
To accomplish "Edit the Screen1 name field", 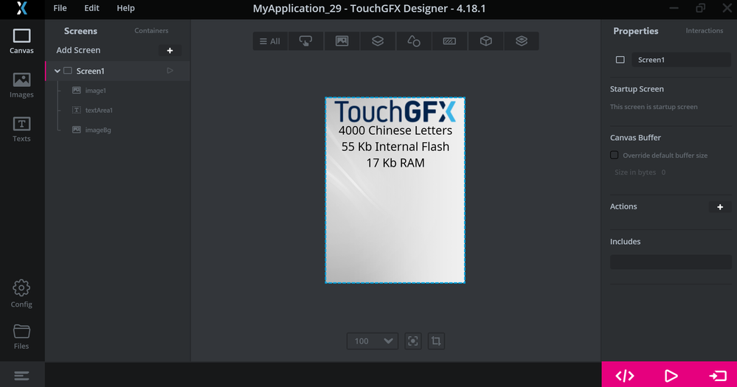I will click(x=681, y=60).
